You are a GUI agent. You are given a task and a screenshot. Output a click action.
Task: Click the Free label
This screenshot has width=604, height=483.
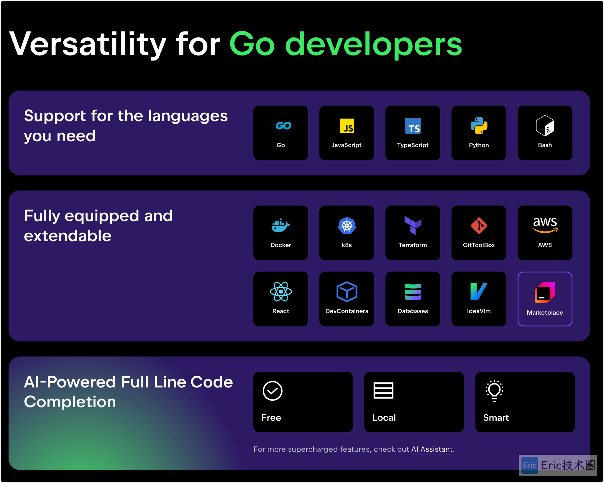click(x=271, y=418)
